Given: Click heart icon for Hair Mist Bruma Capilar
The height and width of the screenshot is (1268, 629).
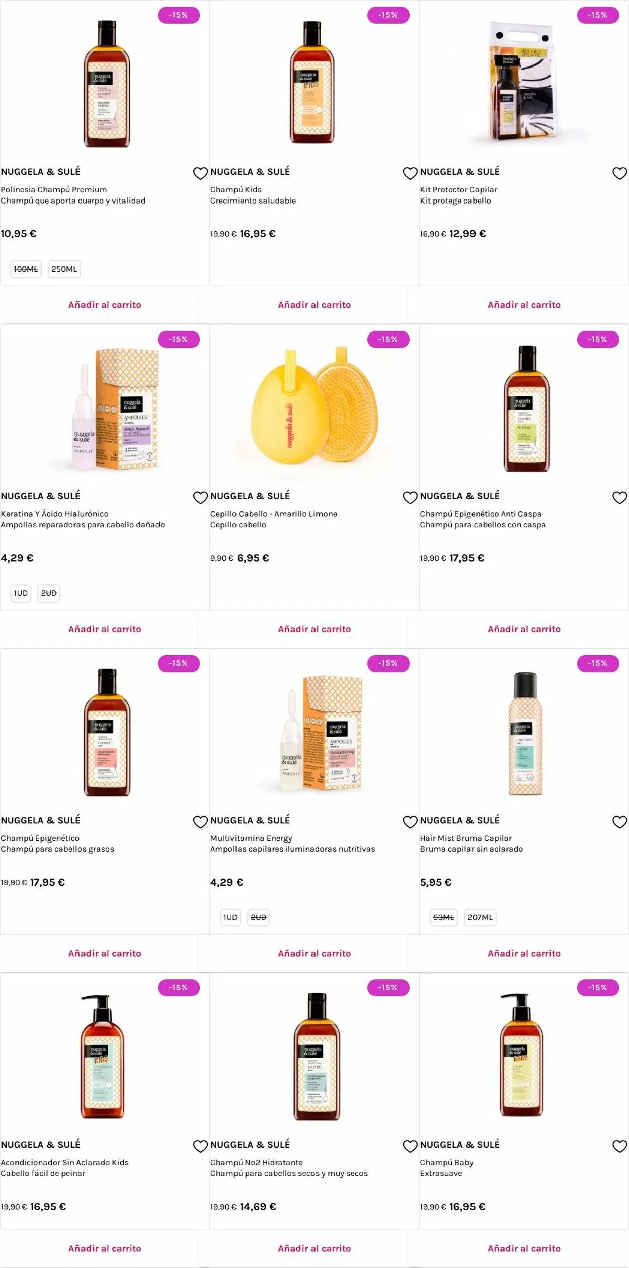Looking at the screenshot, I should (619, 822).
